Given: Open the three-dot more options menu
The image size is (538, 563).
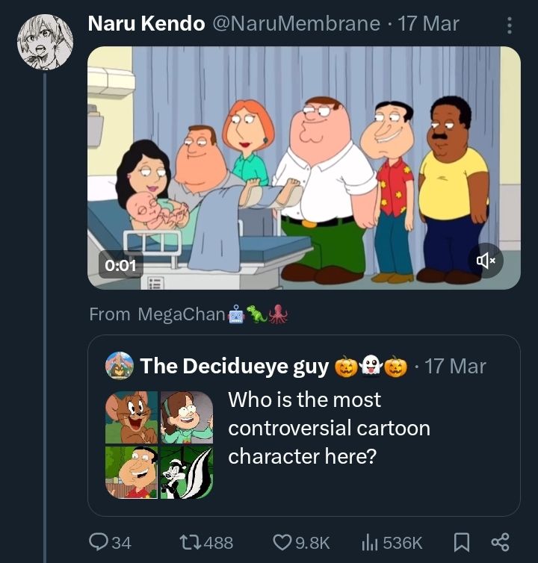Looking at the screenshot, I should click(510, 25).
